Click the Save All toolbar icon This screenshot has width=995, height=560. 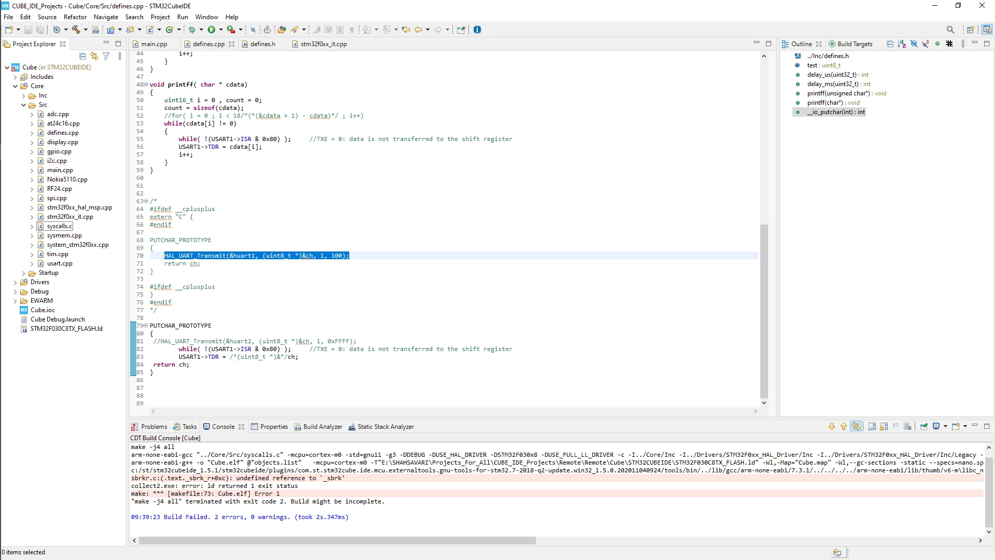coord(40,30)
